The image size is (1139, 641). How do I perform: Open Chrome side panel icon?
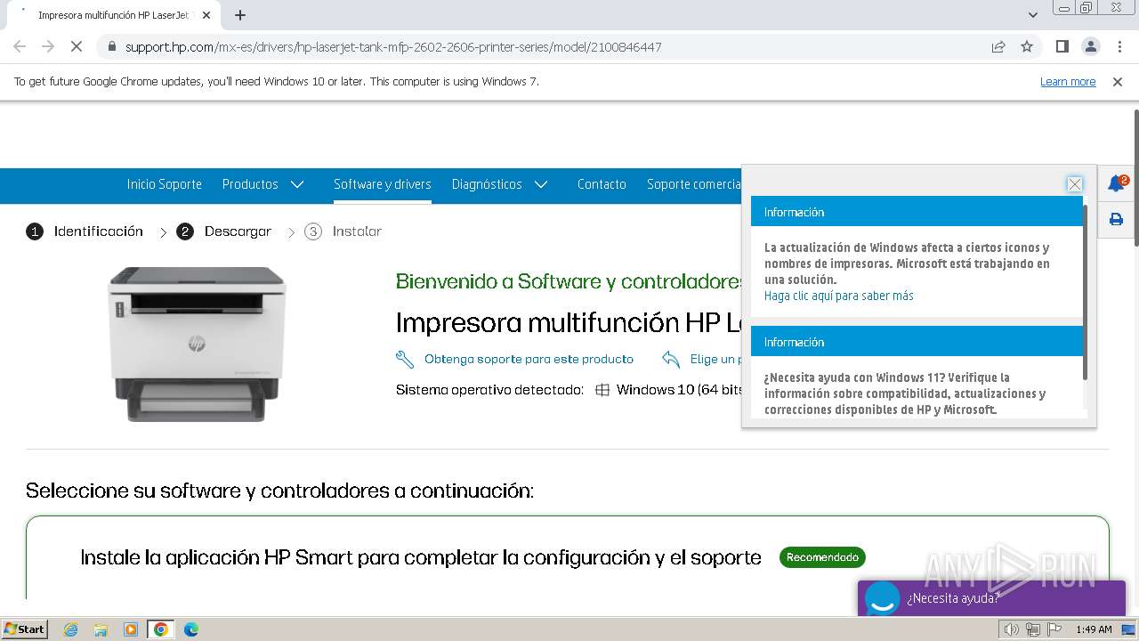1062,46
